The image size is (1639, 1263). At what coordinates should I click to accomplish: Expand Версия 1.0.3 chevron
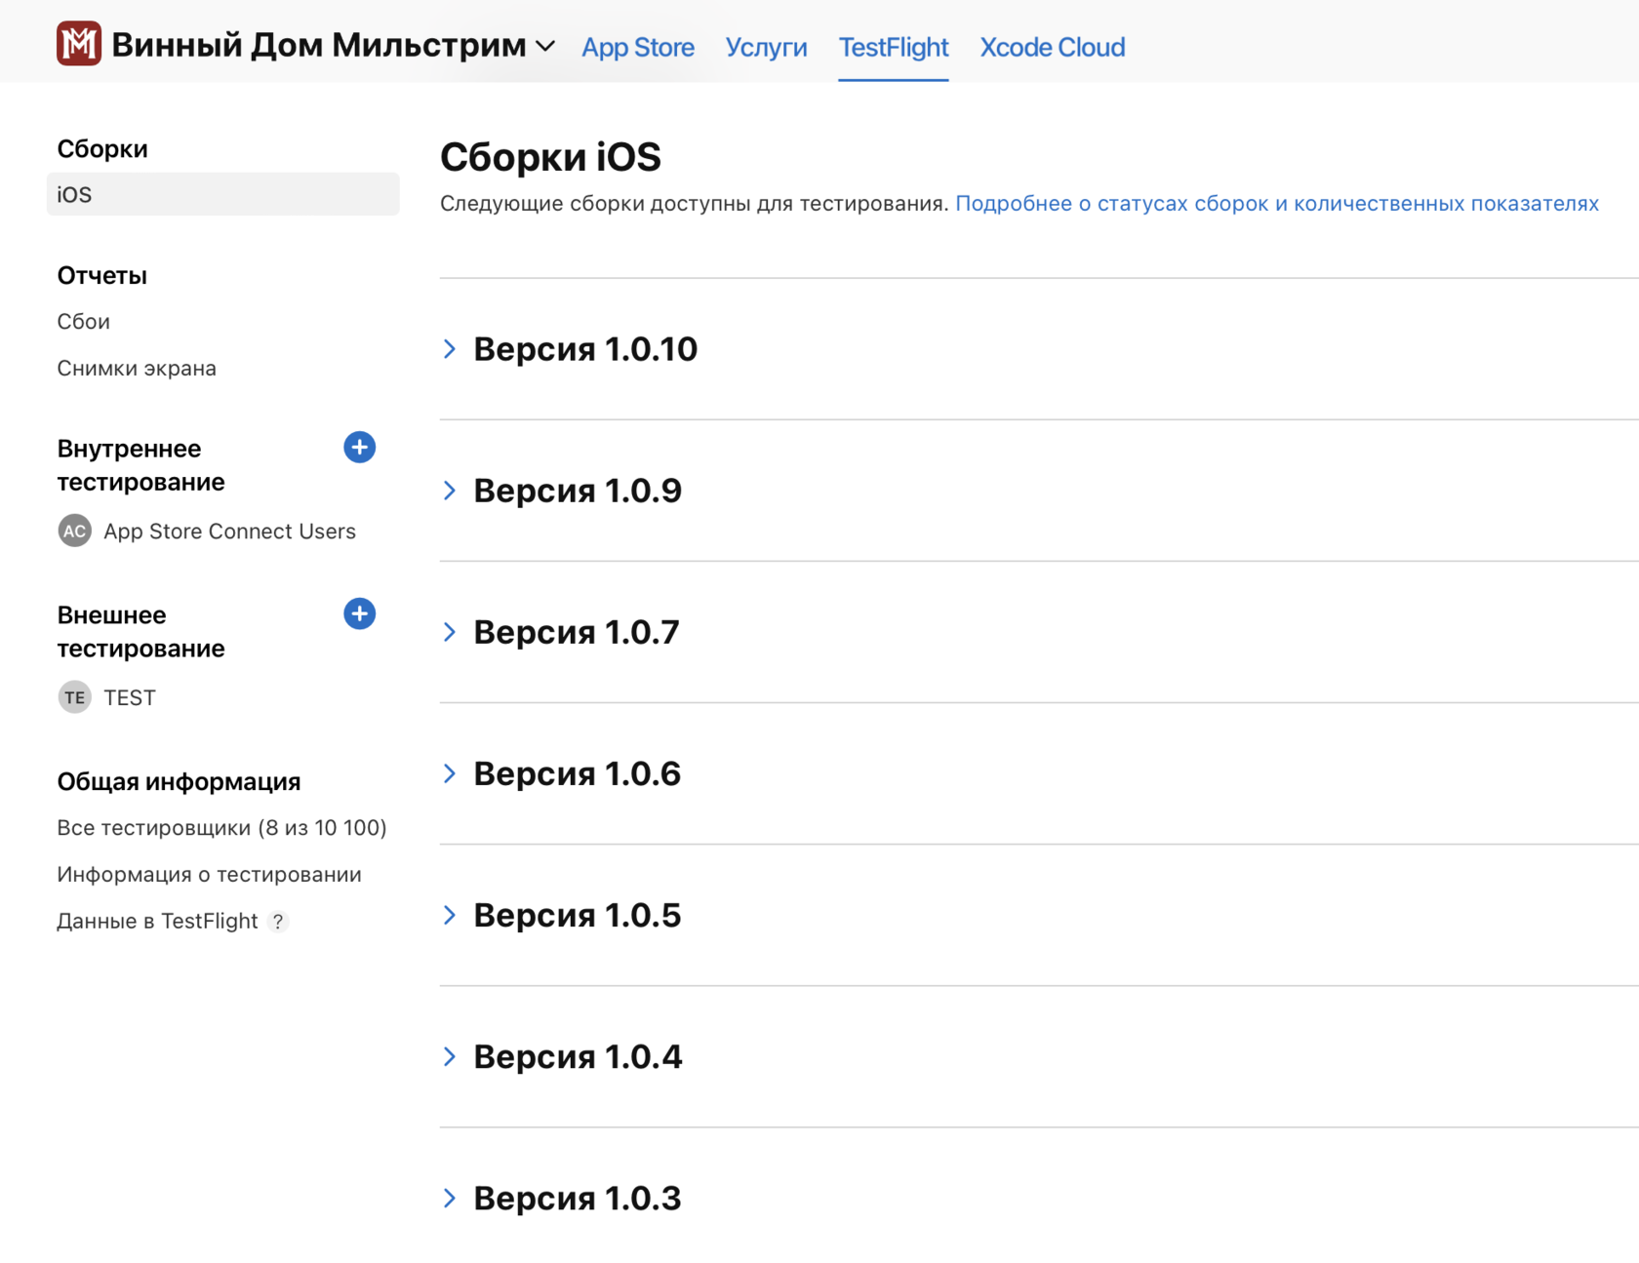click(x=450, y=1198)
